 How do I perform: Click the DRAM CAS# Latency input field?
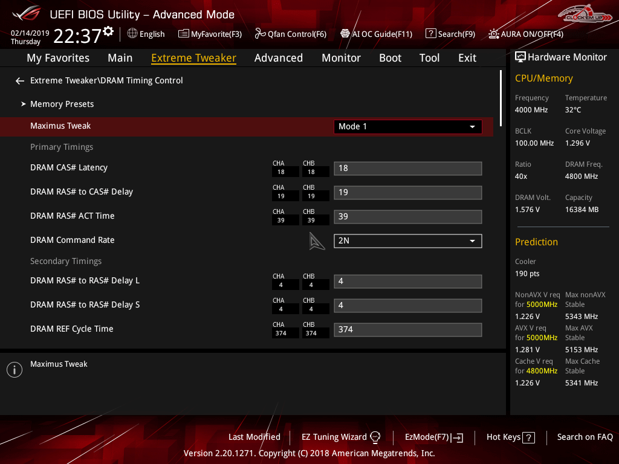point(407,169)
